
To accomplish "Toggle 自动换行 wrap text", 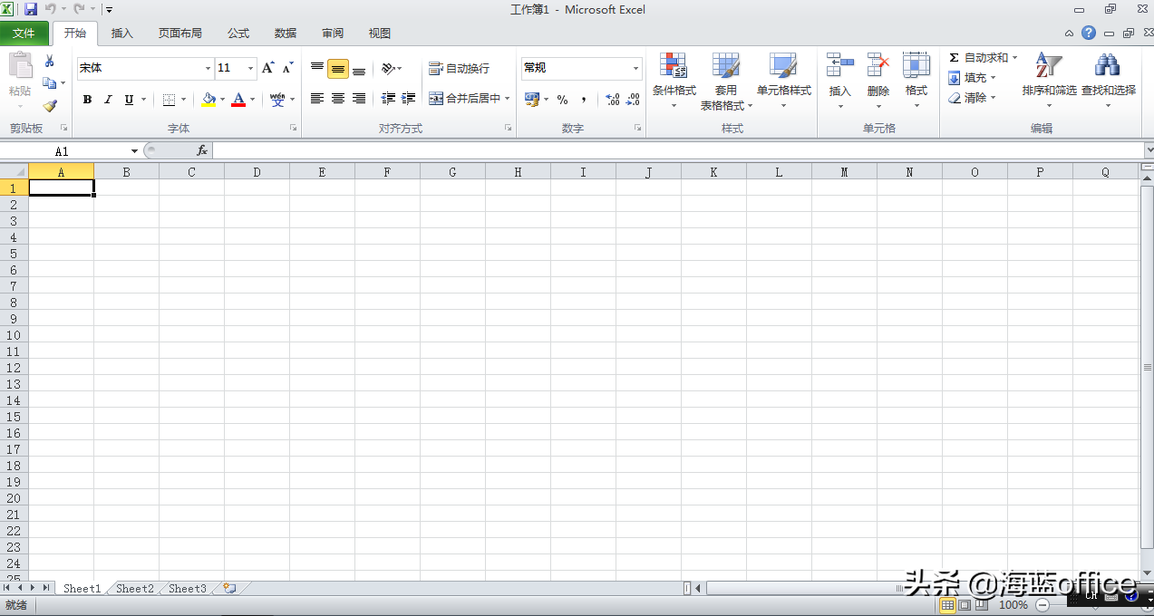I will 459,68.
